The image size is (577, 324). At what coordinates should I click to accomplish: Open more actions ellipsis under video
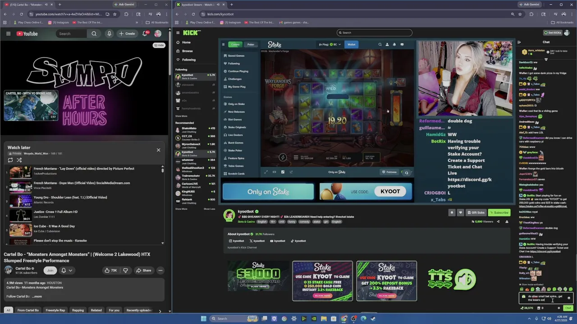(160, 270)
